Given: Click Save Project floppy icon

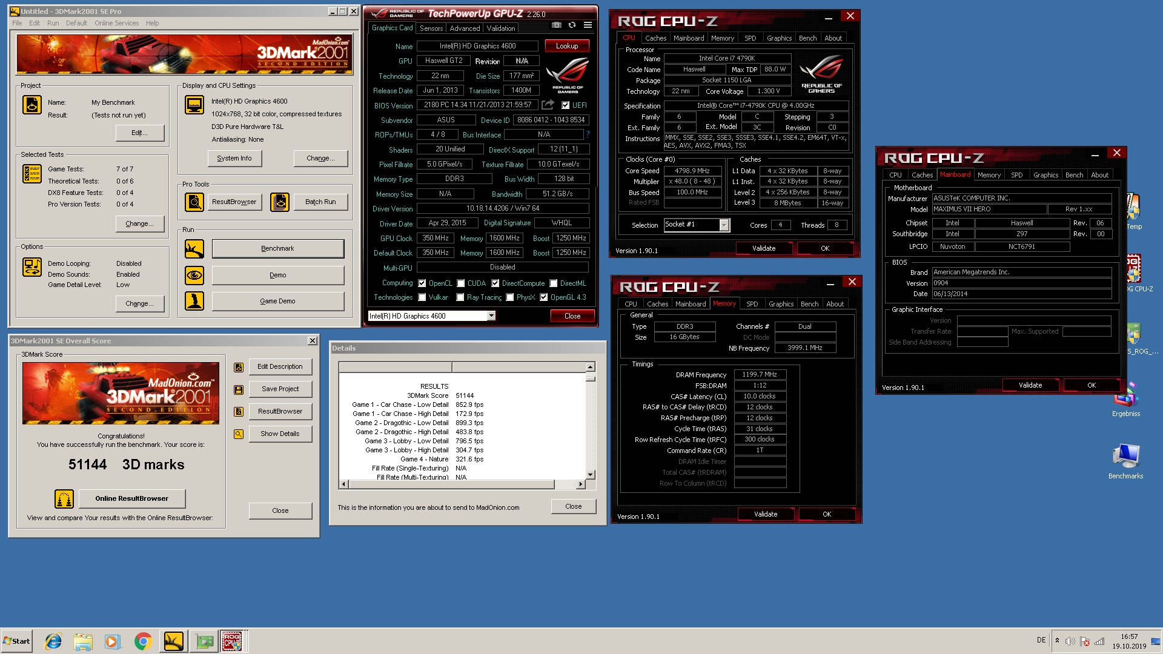Looking at the screenshot, I should [239, 389].
